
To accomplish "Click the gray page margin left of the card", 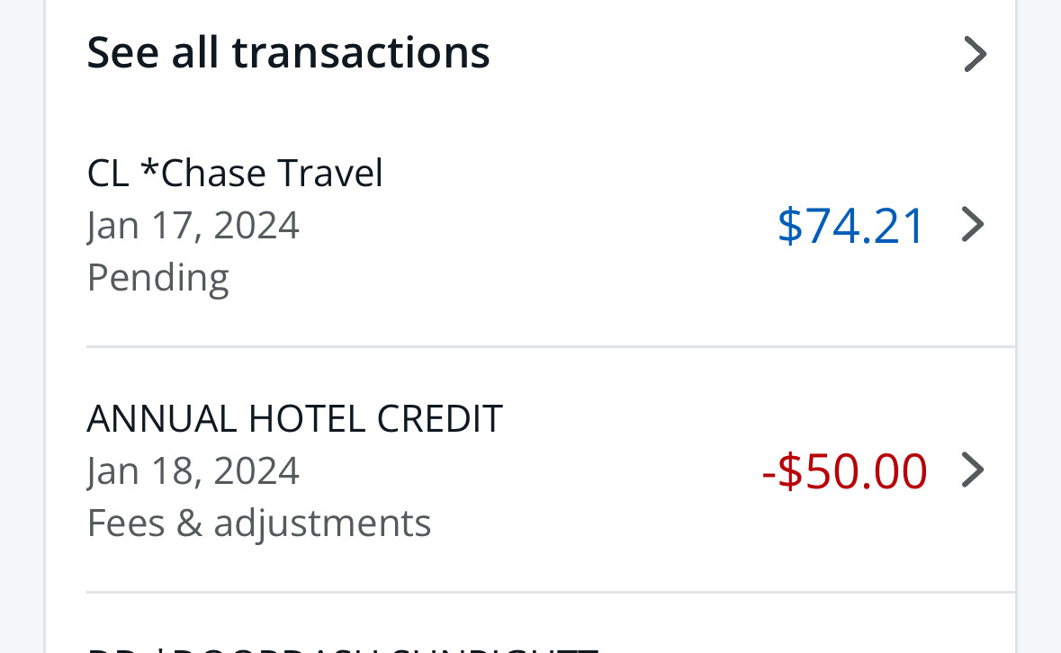I will (22, 324).
